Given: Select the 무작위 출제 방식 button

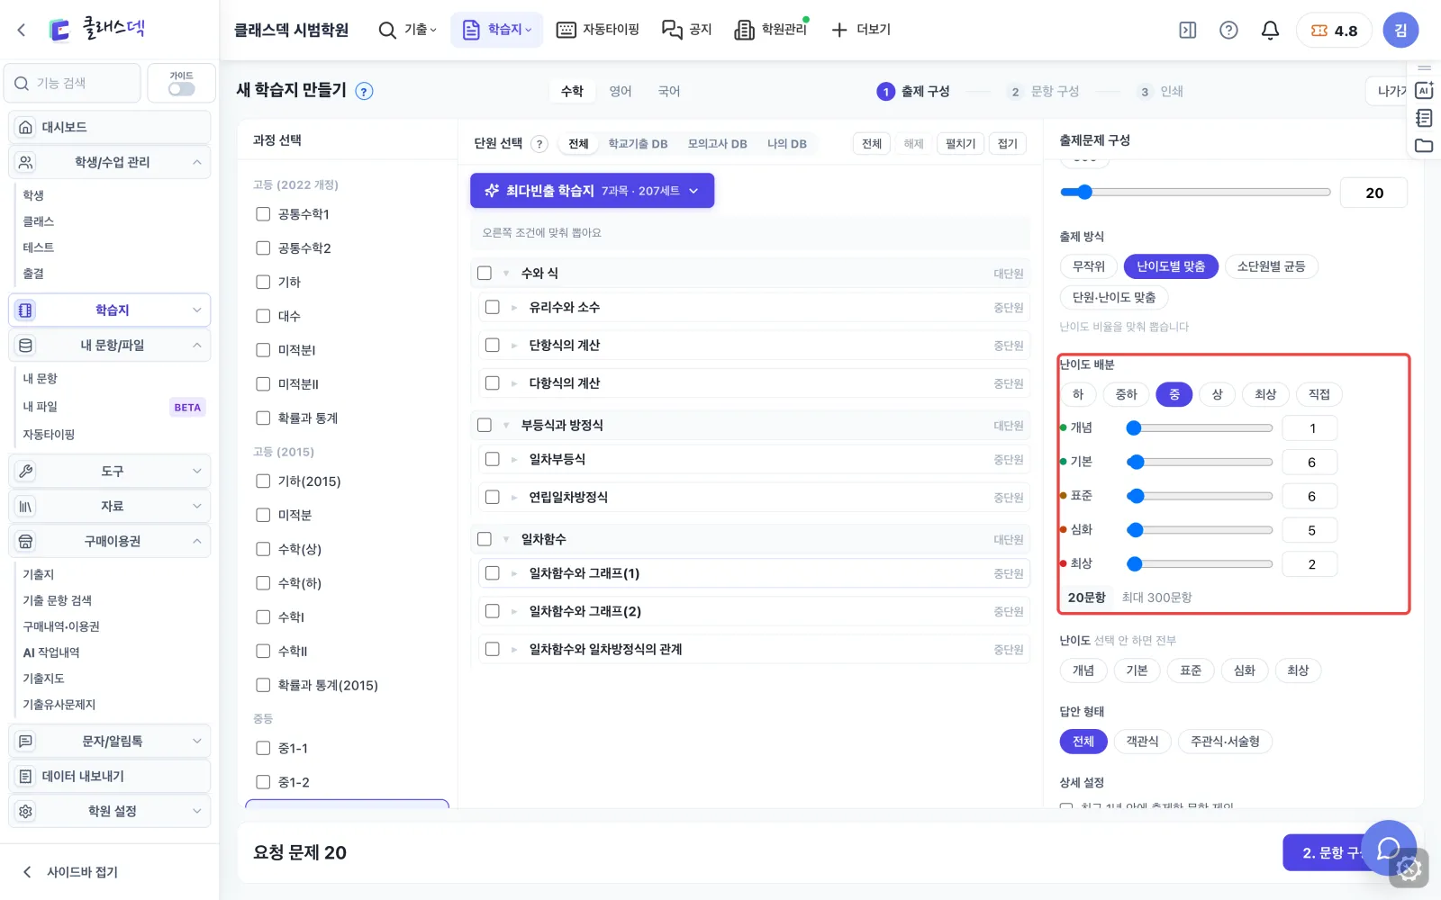Looking at the screenshot, I should pos(1088,266).
